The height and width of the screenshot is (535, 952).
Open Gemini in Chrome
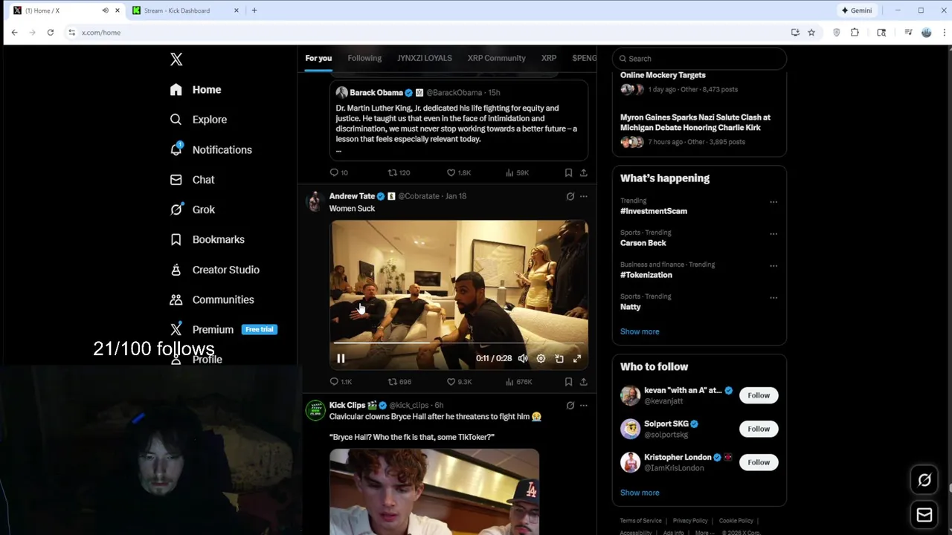point(857,10)
